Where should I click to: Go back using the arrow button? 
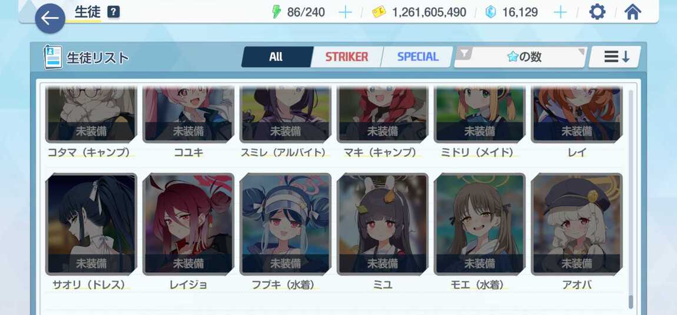50,19
